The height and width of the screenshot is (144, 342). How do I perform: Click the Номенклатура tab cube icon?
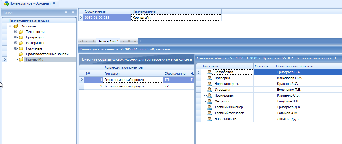click(7, 3)
